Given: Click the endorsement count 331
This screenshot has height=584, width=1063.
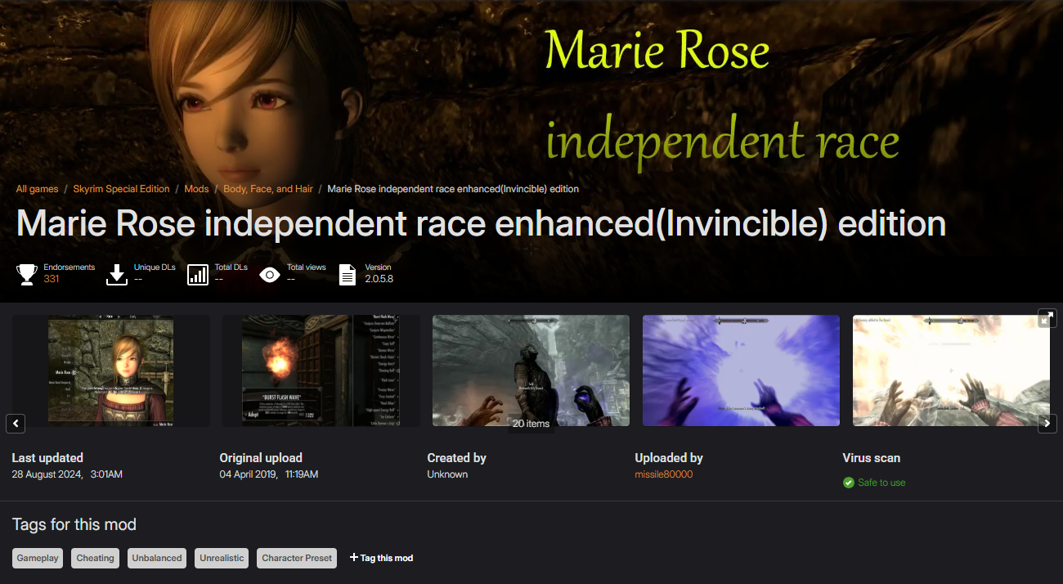Looking at the screenshot, I should 52,279.
